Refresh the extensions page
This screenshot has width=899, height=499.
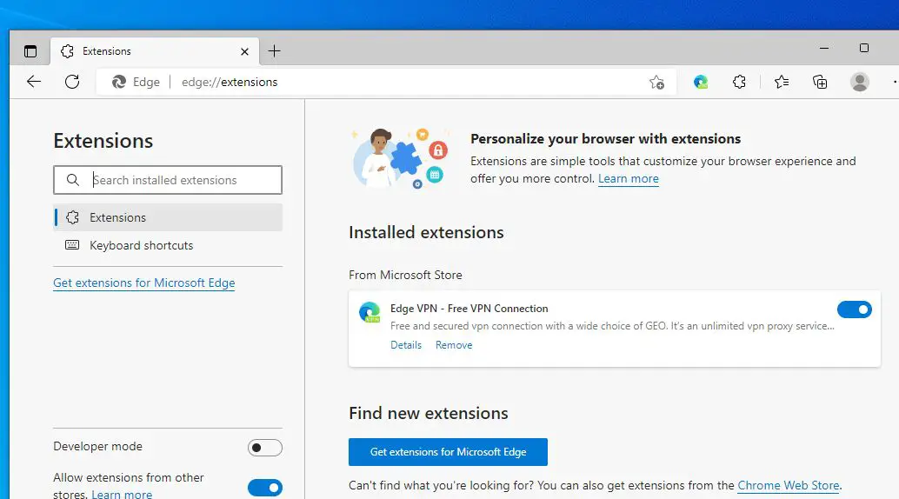(72, 82)
